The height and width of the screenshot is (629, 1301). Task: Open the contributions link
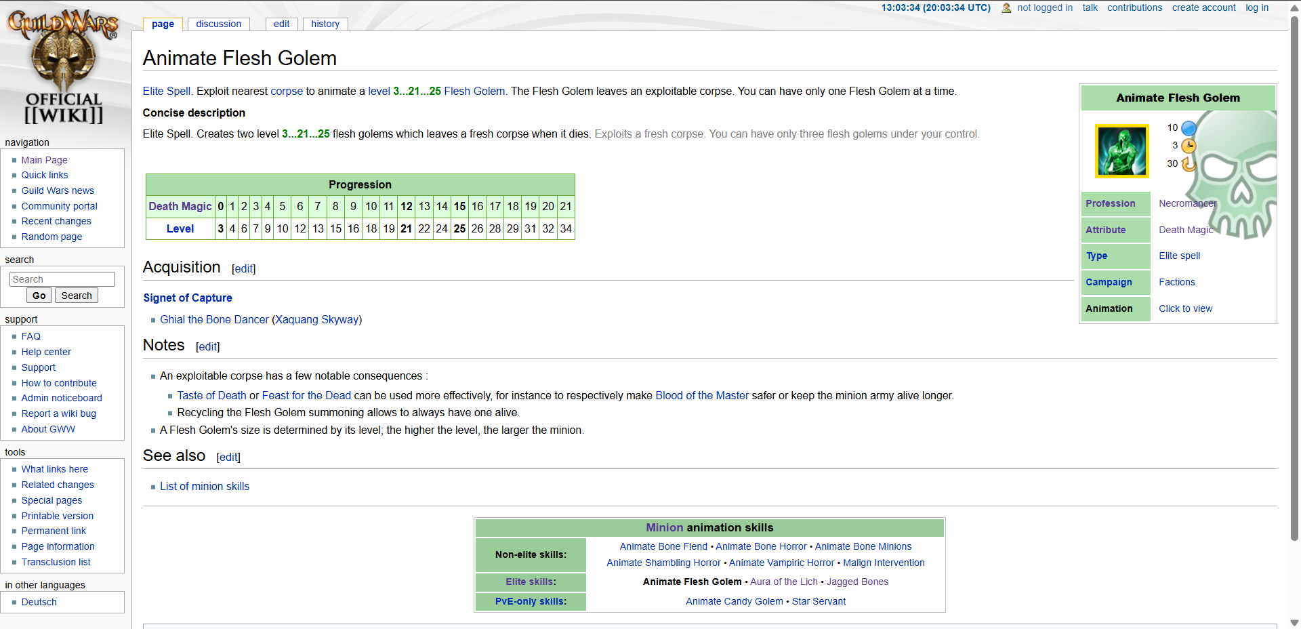[x=1134, y=8]
